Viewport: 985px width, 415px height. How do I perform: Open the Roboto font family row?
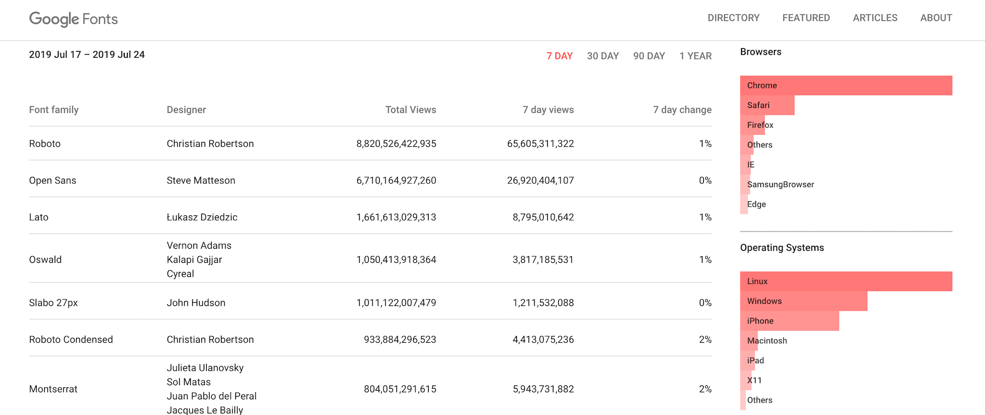pos(45,144)
